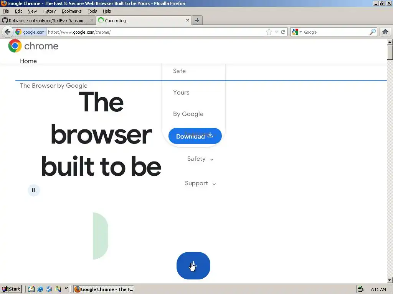Expand the Safety dropdown
Screen dimensions: 393x294
tap(200, 159)
